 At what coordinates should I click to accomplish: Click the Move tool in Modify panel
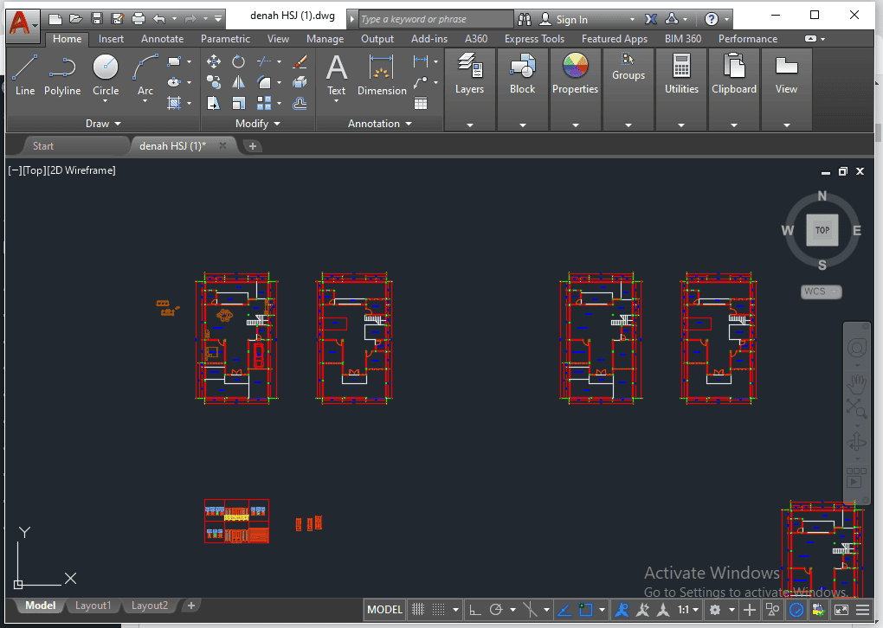pyautogui.click(x=214, y=61)
